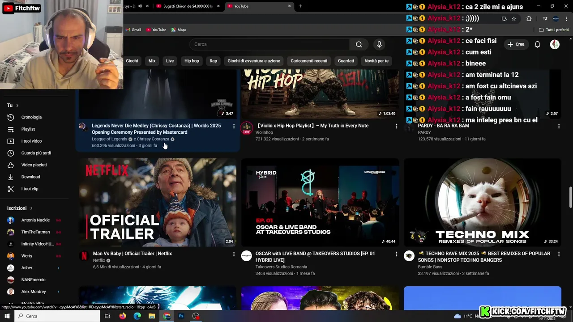Select the Hip hop filter chip
573x322 pixels.
pos(192,61)
